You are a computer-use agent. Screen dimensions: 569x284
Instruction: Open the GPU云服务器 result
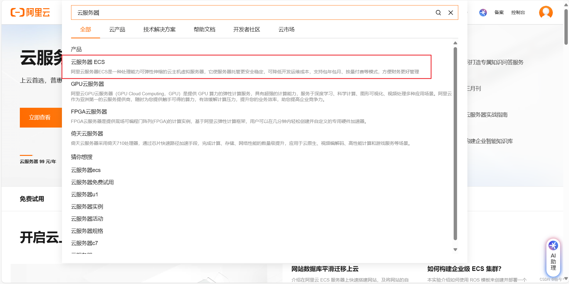click(88, 84)
